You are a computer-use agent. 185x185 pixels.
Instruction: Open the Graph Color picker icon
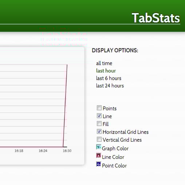click(x=99, y=147)
